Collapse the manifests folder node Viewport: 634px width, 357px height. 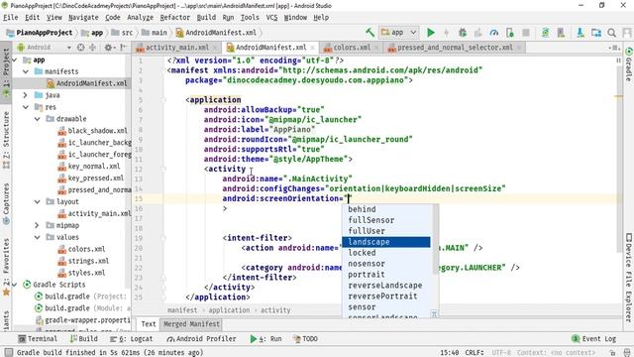(x=26, y=71)
